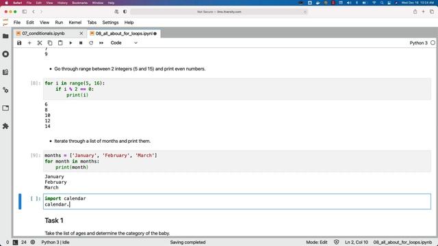Screen dimensions: 438x246
Task: Open the open-tabs sidebar panel
Action: click(x=5, y=108)
